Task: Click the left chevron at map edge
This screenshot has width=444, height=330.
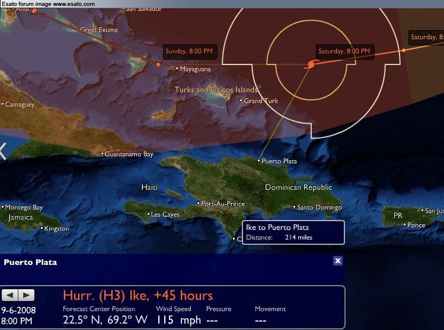Action: (3, 150)
